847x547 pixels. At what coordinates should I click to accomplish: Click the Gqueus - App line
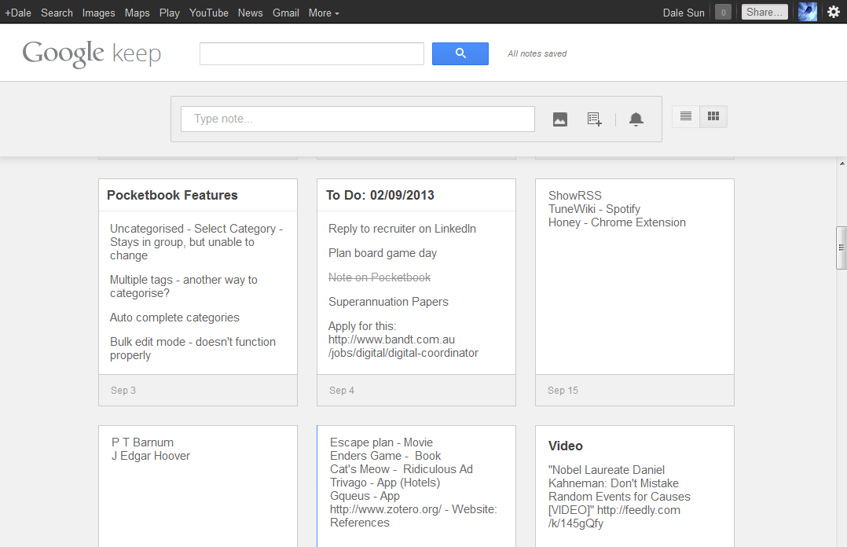(365, 496)
